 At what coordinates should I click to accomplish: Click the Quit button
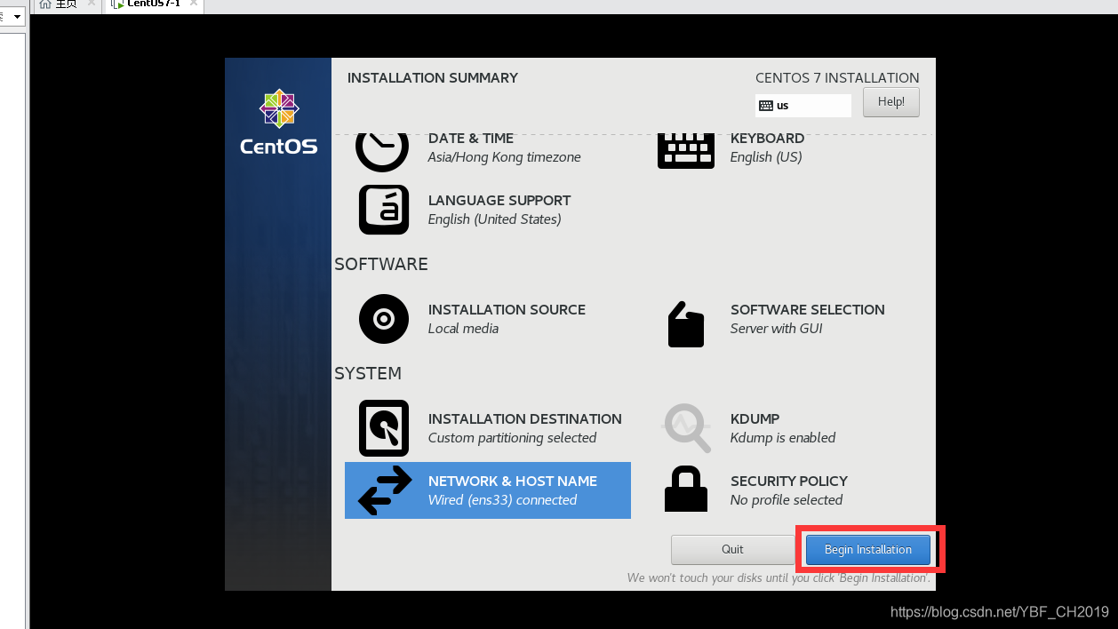pyautogui.click(x=732, y=550)
